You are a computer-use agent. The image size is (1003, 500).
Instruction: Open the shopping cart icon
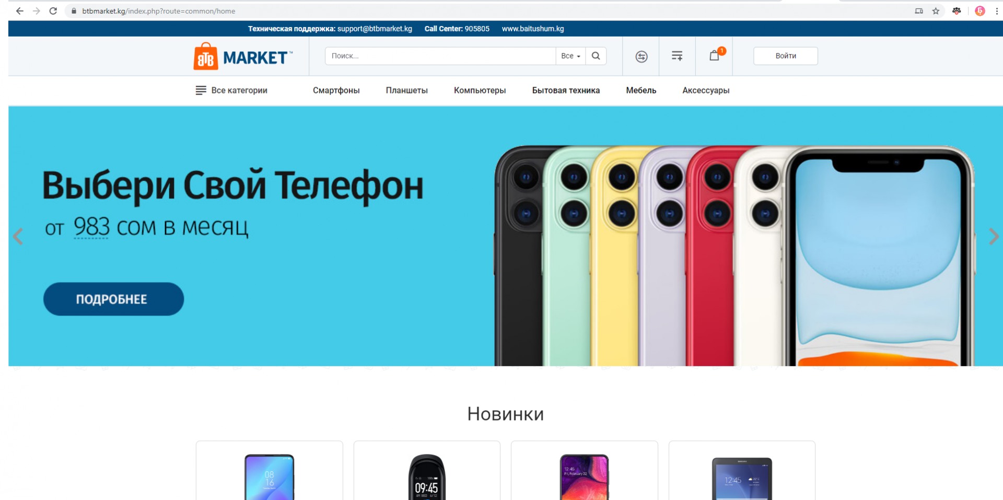[x=714, y=55]
